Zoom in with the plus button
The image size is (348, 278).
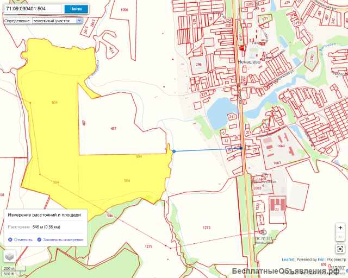(x=340, y=228)
